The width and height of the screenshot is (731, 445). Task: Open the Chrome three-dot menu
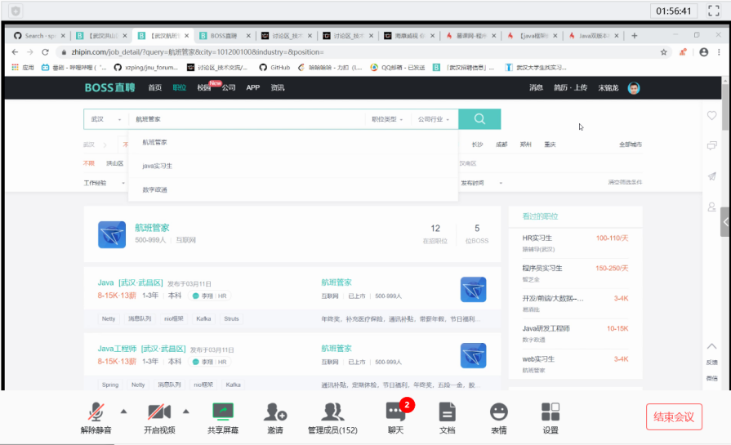(x=719, y=52)
